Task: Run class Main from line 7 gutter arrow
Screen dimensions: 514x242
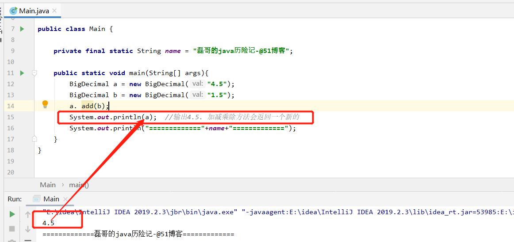Action: tap(22, 29)
